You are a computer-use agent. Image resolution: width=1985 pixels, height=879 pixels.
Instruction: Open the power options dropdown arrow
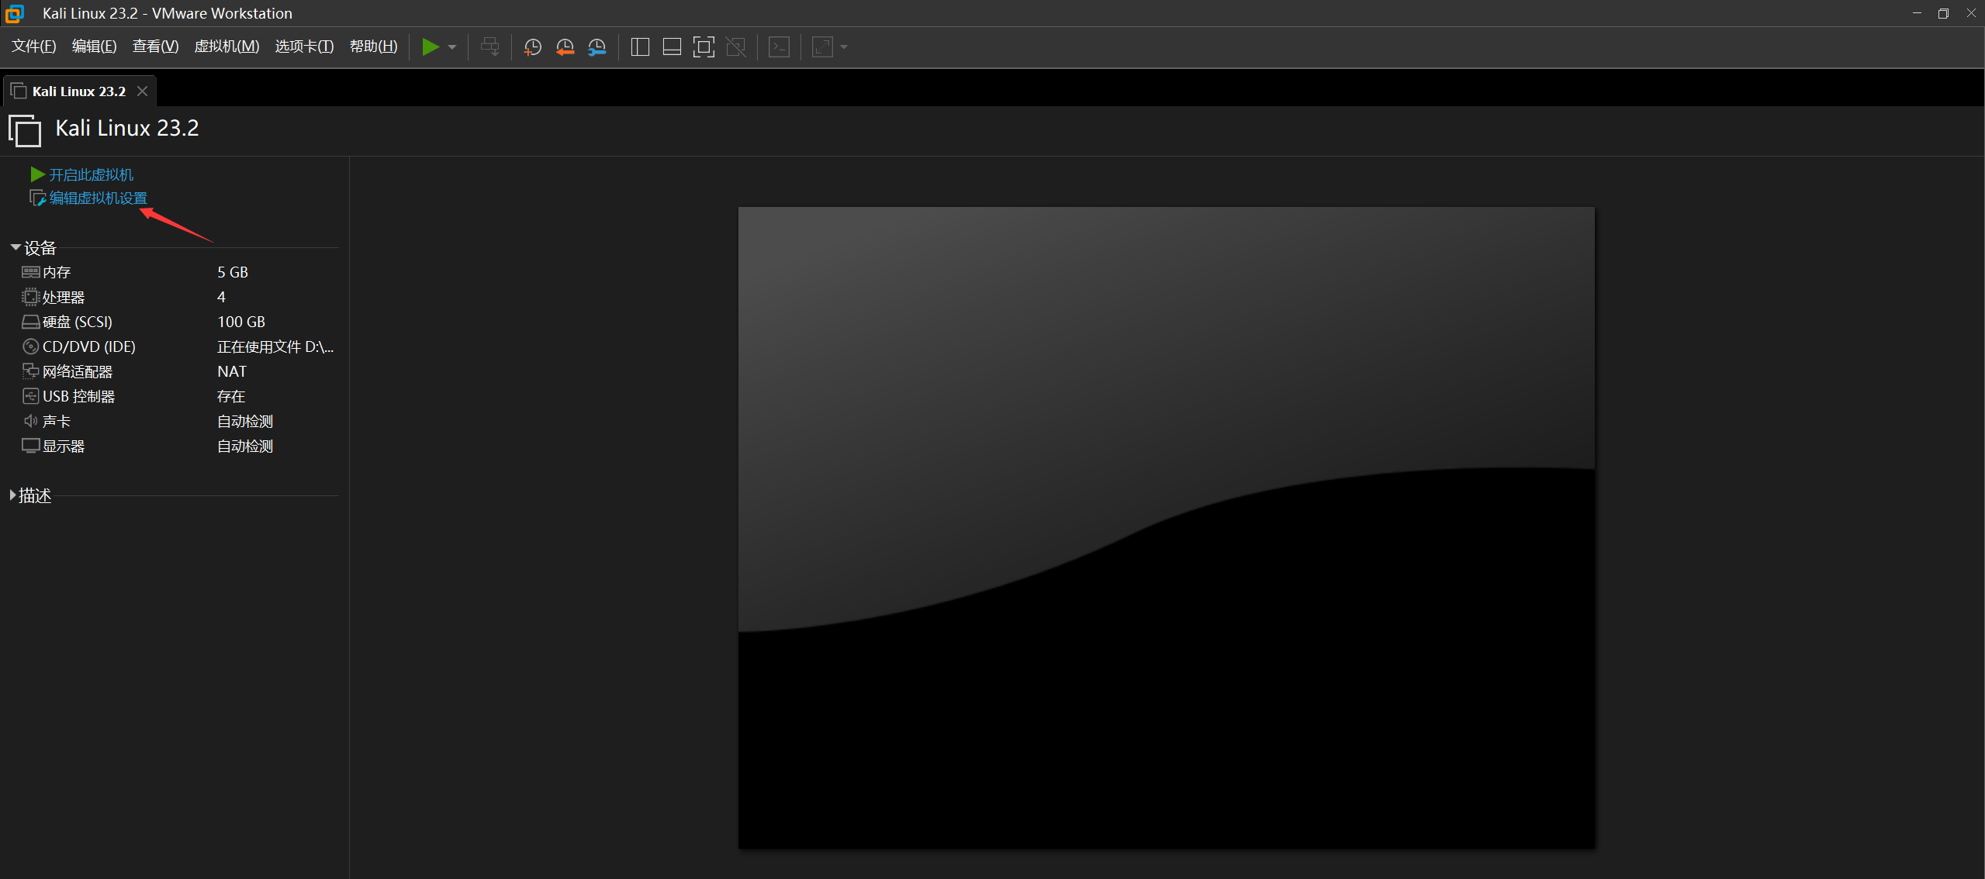point(452,47)
